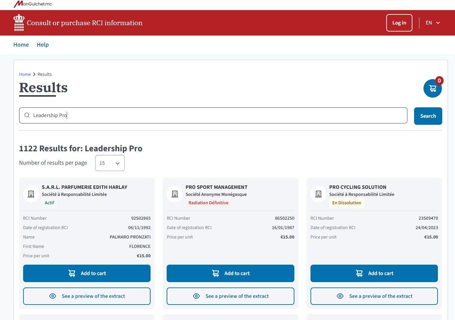The width and height of the screenshot is (455, 320).
Task: Click the magnifier icon in the search field
Action: pyautogui.click(x=27, y=115)
